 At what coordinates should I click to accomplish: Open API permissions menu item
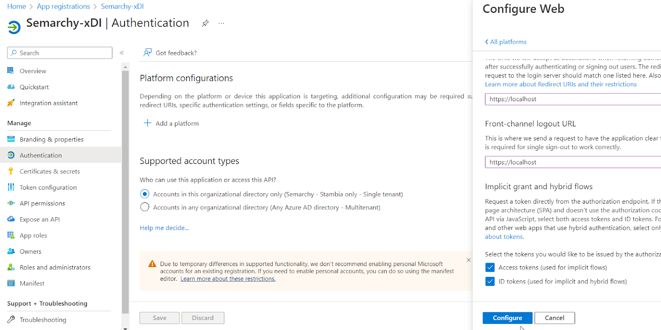[42, 204]
